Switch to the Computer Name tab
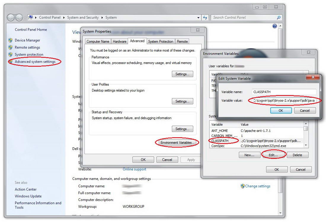The width and height of the screenshot is (326, 222). 98,41
